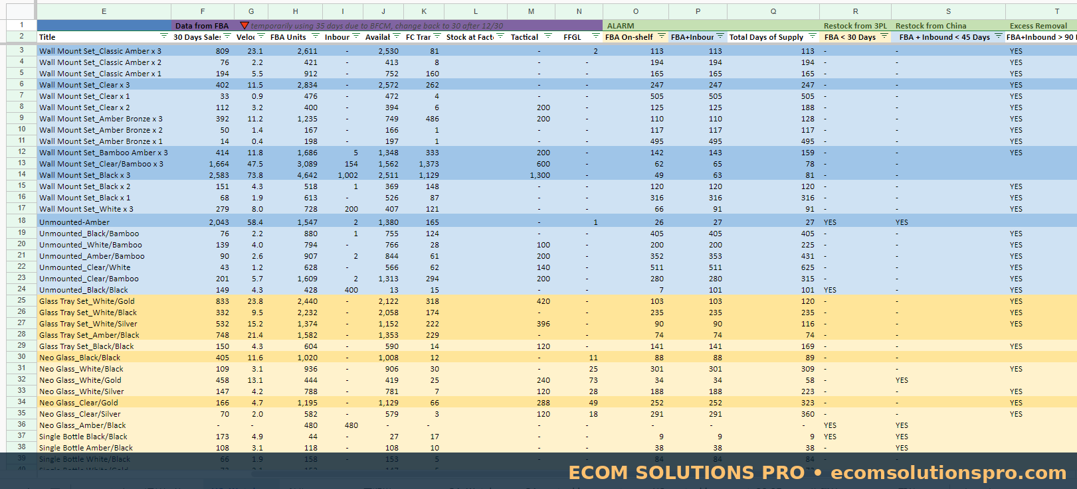
Task: Click the ecomsolutionspro.com watermark link
Action: point(949,472)
